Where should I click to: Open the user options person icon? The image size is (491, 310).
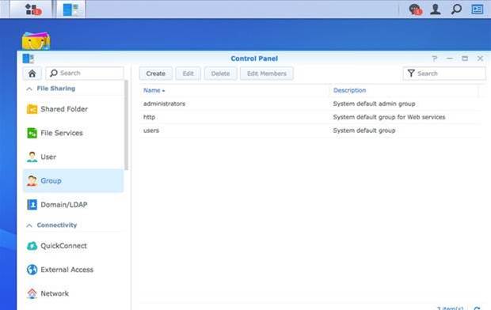[436, 9]
